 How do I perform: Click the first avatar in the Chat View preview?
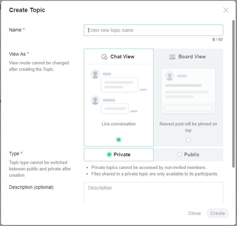[95, 74]
